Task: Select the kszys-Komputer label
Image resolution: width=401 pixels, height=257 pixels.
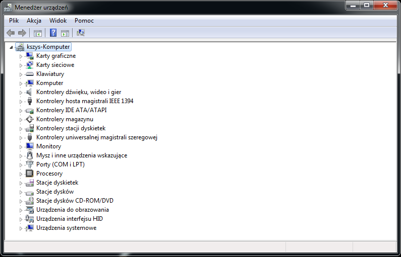Action: point(48,47)
